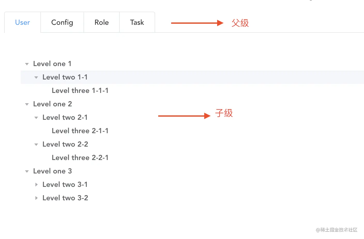Open the Role tab
Image resolution: width=364 pixels, height=239 pixels.
[101, 22]
